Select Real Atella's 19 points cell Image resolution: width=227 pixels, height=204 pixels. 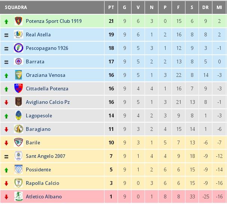click(111, 34)
